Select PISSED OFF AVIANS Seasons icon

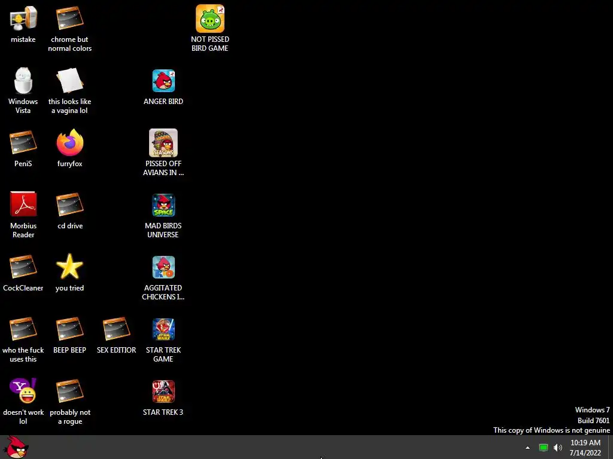pos(163,143)
